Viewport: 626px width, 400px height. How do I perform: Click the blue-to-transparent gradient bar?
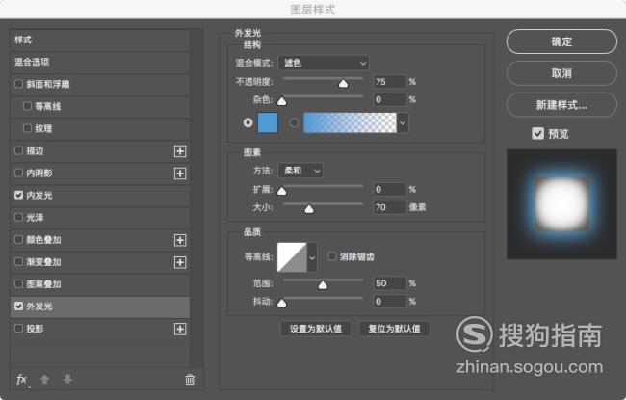click(351, 122)
